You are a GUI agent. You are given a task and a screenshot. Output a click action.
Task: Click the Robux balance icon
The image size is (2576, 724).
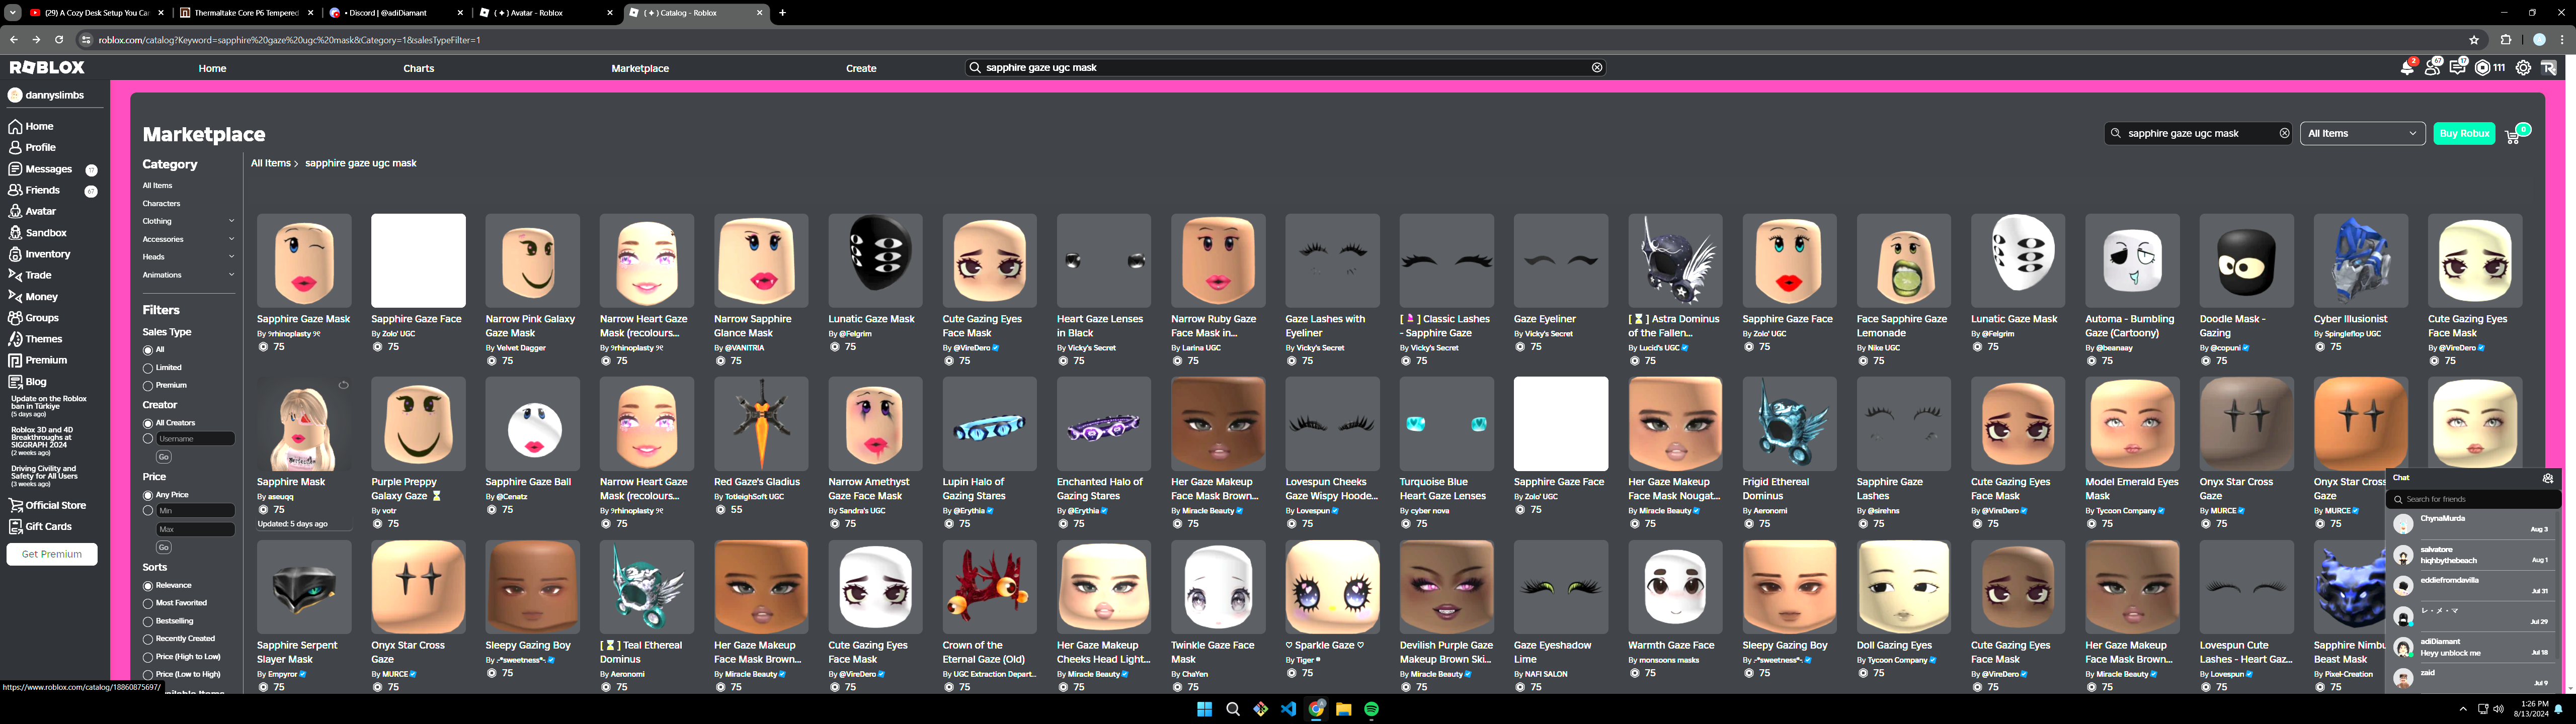[2482, 68]
